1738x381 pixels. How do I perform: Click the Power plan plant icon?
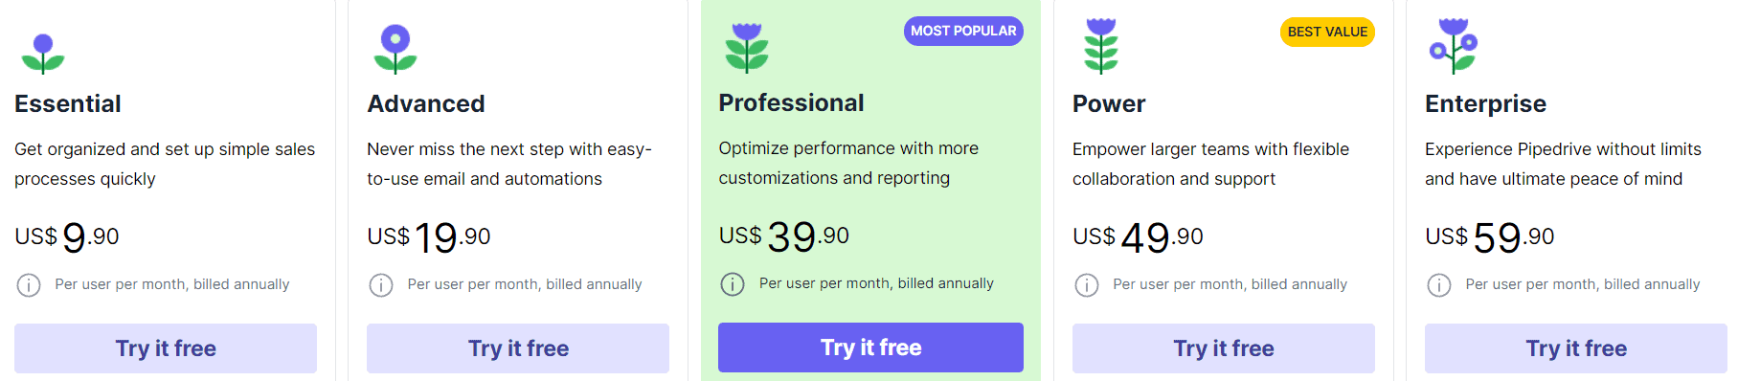pos(1101,46)
